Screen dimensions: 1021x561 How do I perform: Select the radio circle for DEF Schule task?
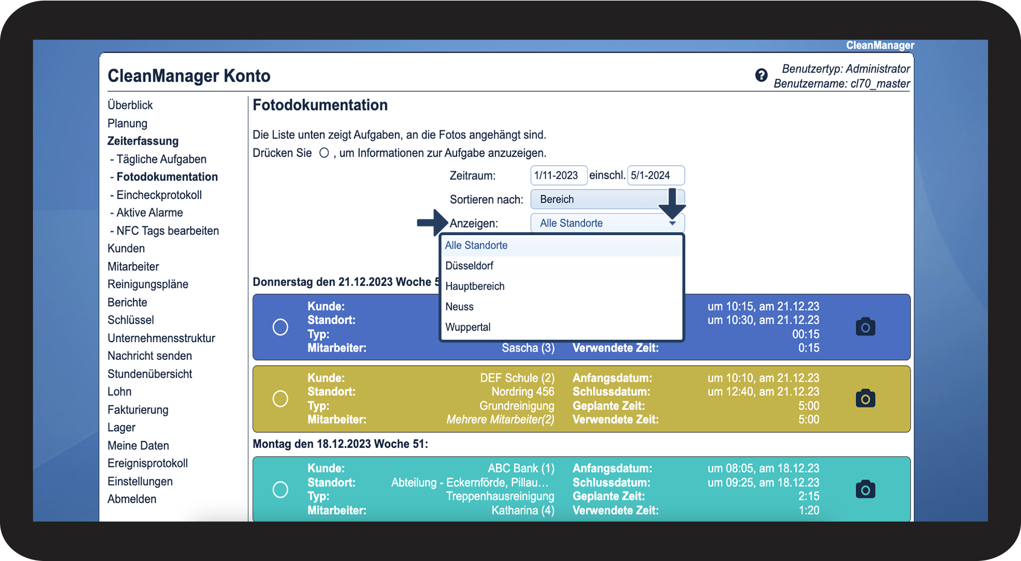280,399
